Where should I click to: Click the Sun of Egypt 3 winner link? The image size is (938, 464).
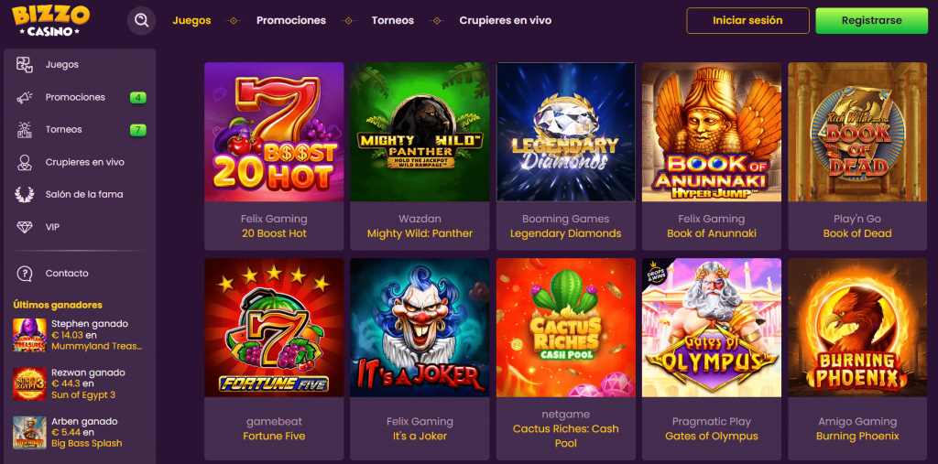[83, 395]
